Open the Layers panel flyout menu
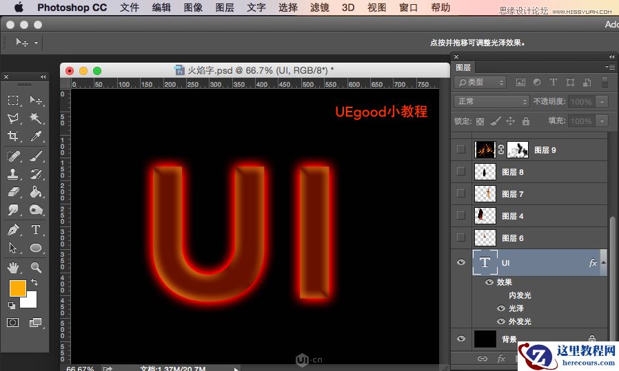The width and height of the screenshot is (619, 371). [x=610, y=67]
